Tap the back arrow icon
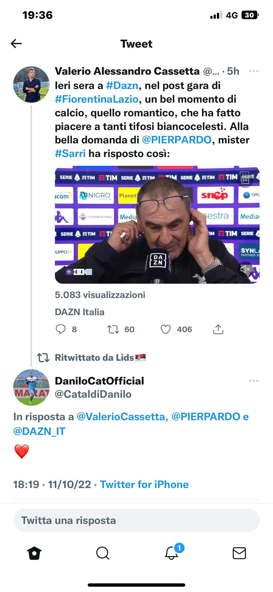 [x=16, y=44]
